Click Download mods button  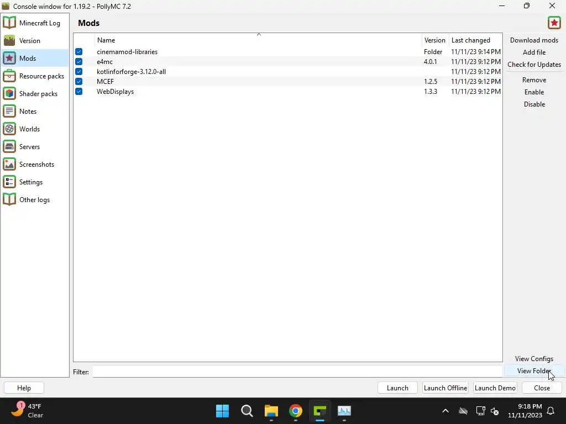tap(534, 40)
